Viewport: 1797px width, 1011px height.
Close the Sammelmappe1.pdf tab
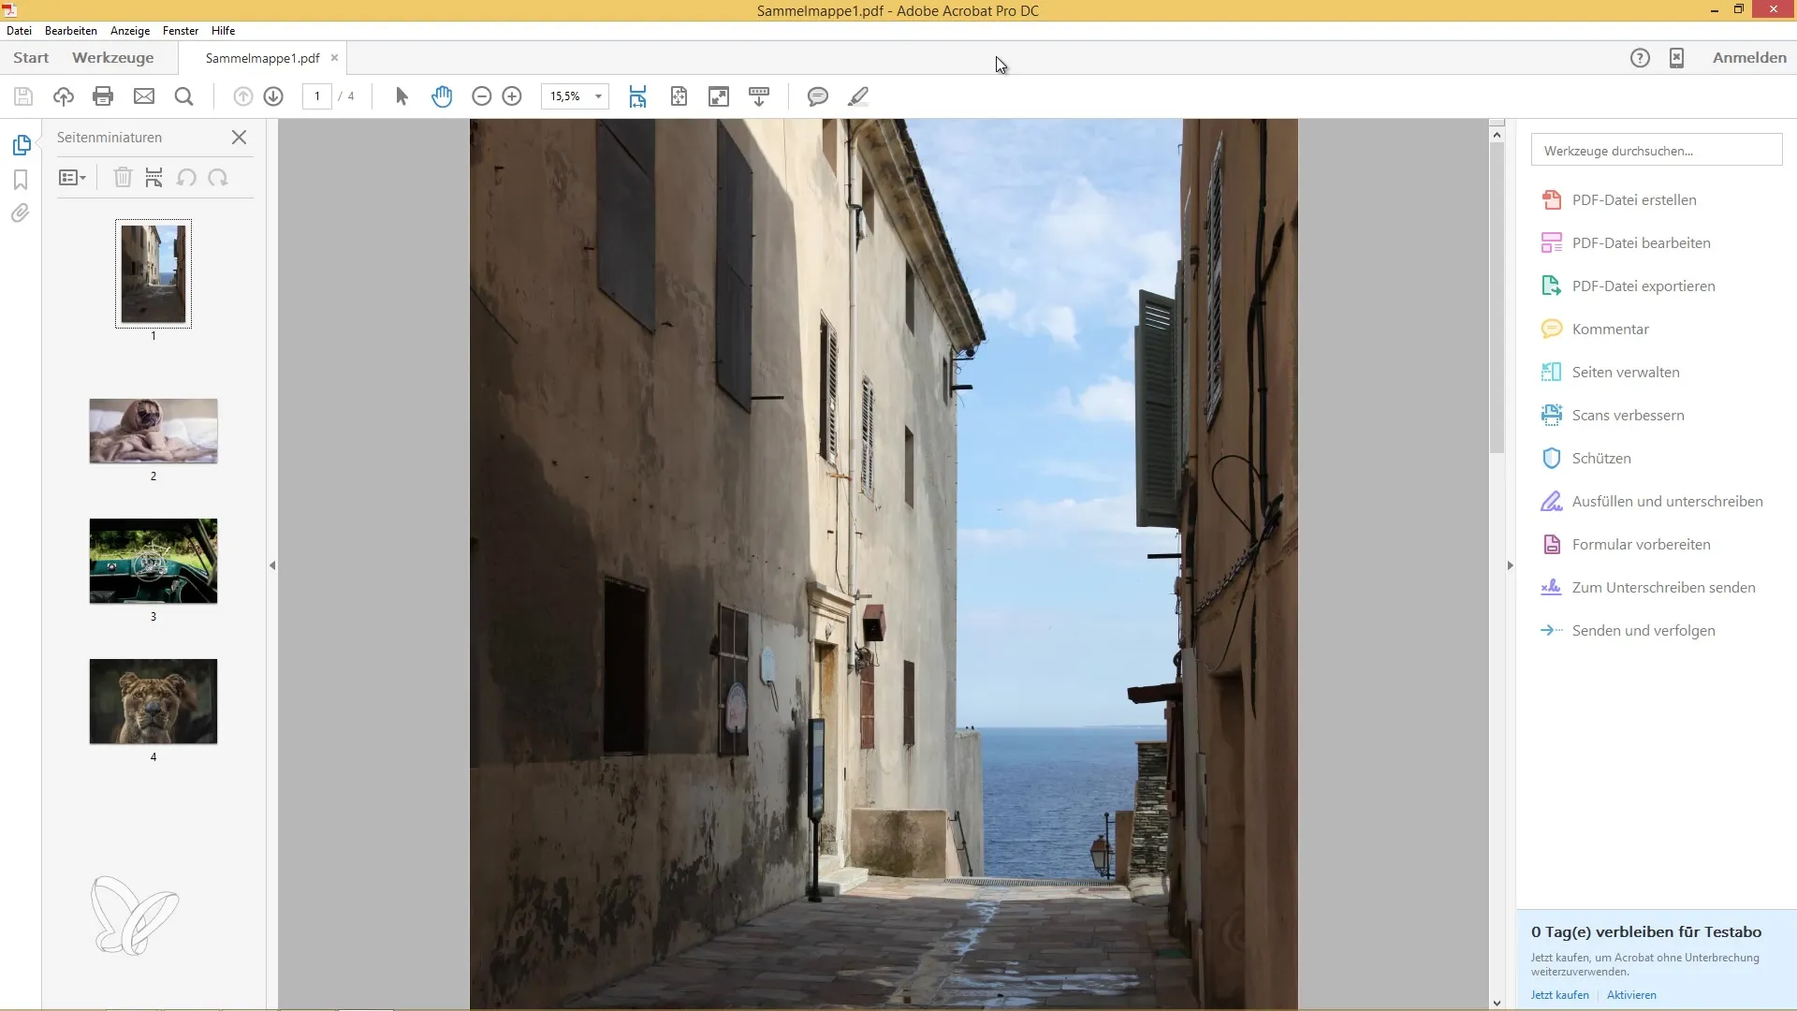click(334, 58)
